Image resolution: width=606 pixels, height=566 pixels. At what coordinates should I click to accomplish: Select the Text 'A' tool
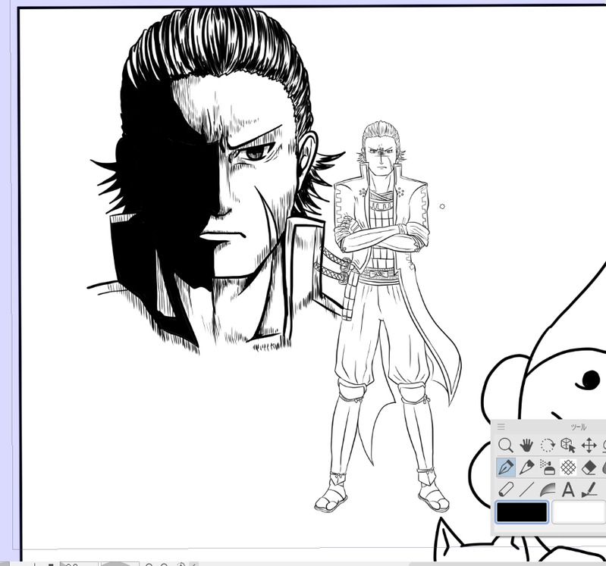[x=568, y=490]
